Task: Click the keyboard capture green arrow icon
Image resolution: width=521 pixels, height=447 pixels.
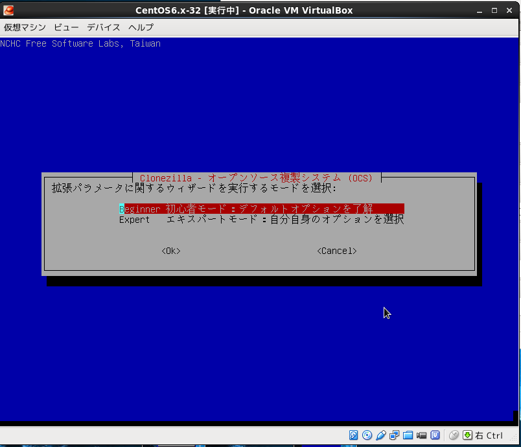Action: point(467,435)
